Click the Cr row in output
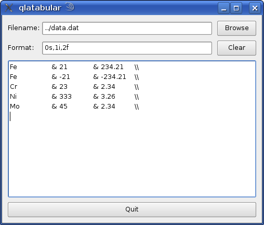Screen dimensions: 264x225 [x=74, y=87]
